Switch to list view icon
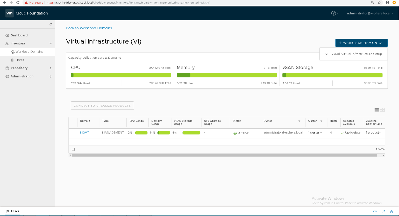 pos(376,110)
